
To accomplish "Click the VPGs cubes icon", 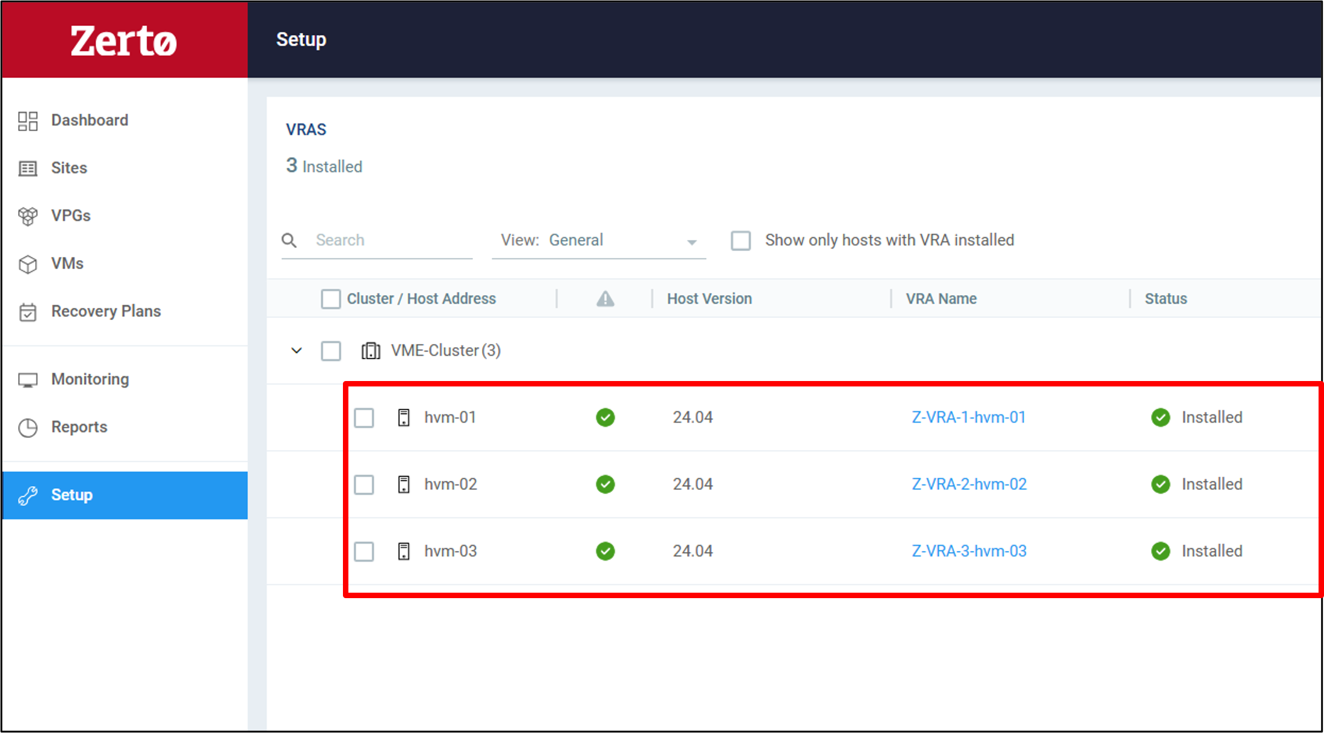I will (28, 216).
